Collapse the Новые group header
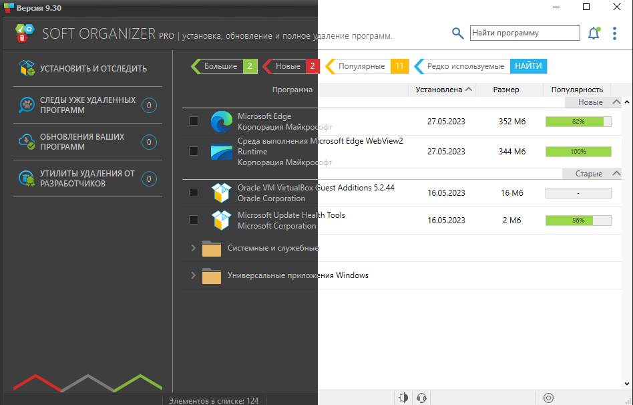This screenshot has height=405, width=633. click(616, 102)
